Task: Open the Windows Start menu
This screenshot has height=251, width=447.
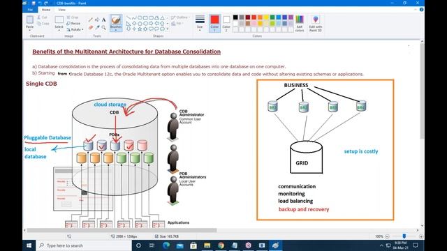Action: coord(29,245)
